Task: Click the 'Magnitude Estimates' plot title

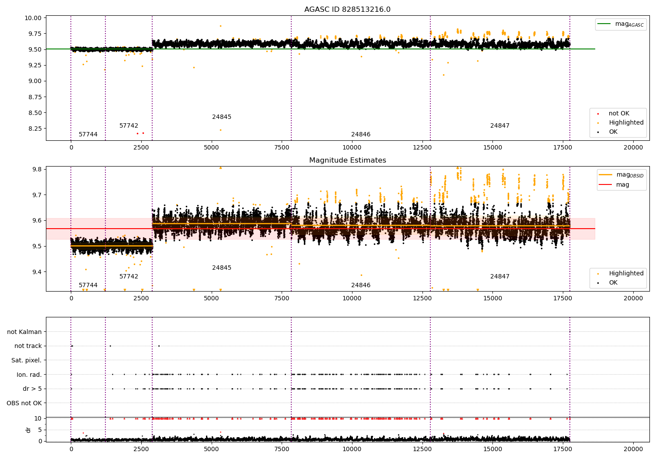Action: click(x=347, y=160)
